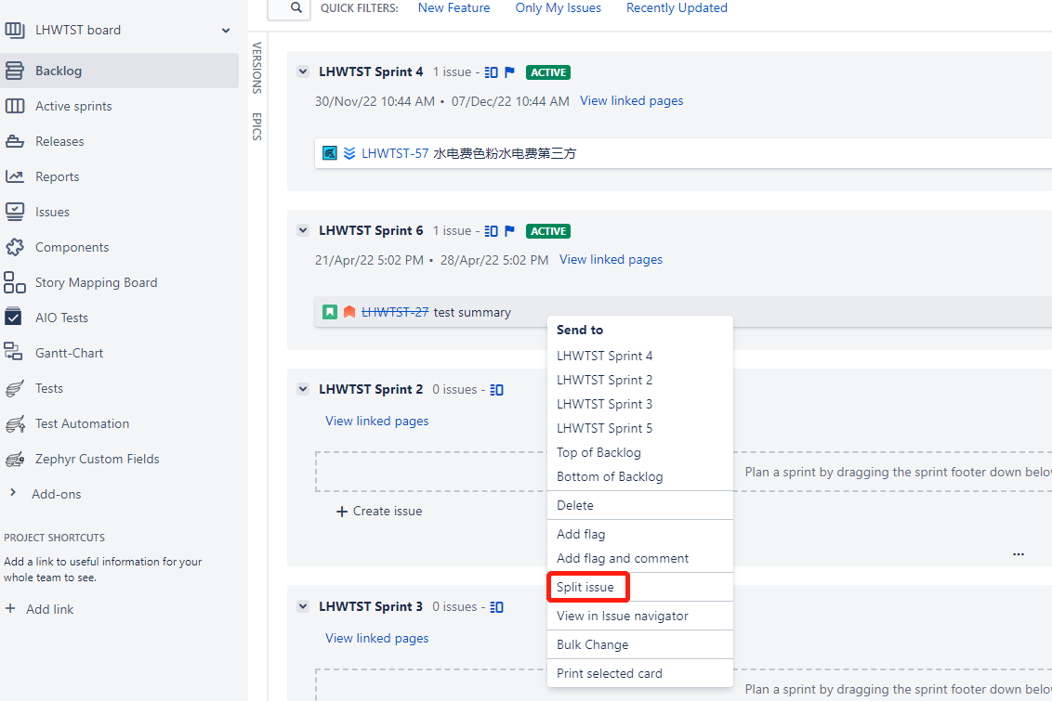Click Create issue under Sprint 2

point(378,511)
